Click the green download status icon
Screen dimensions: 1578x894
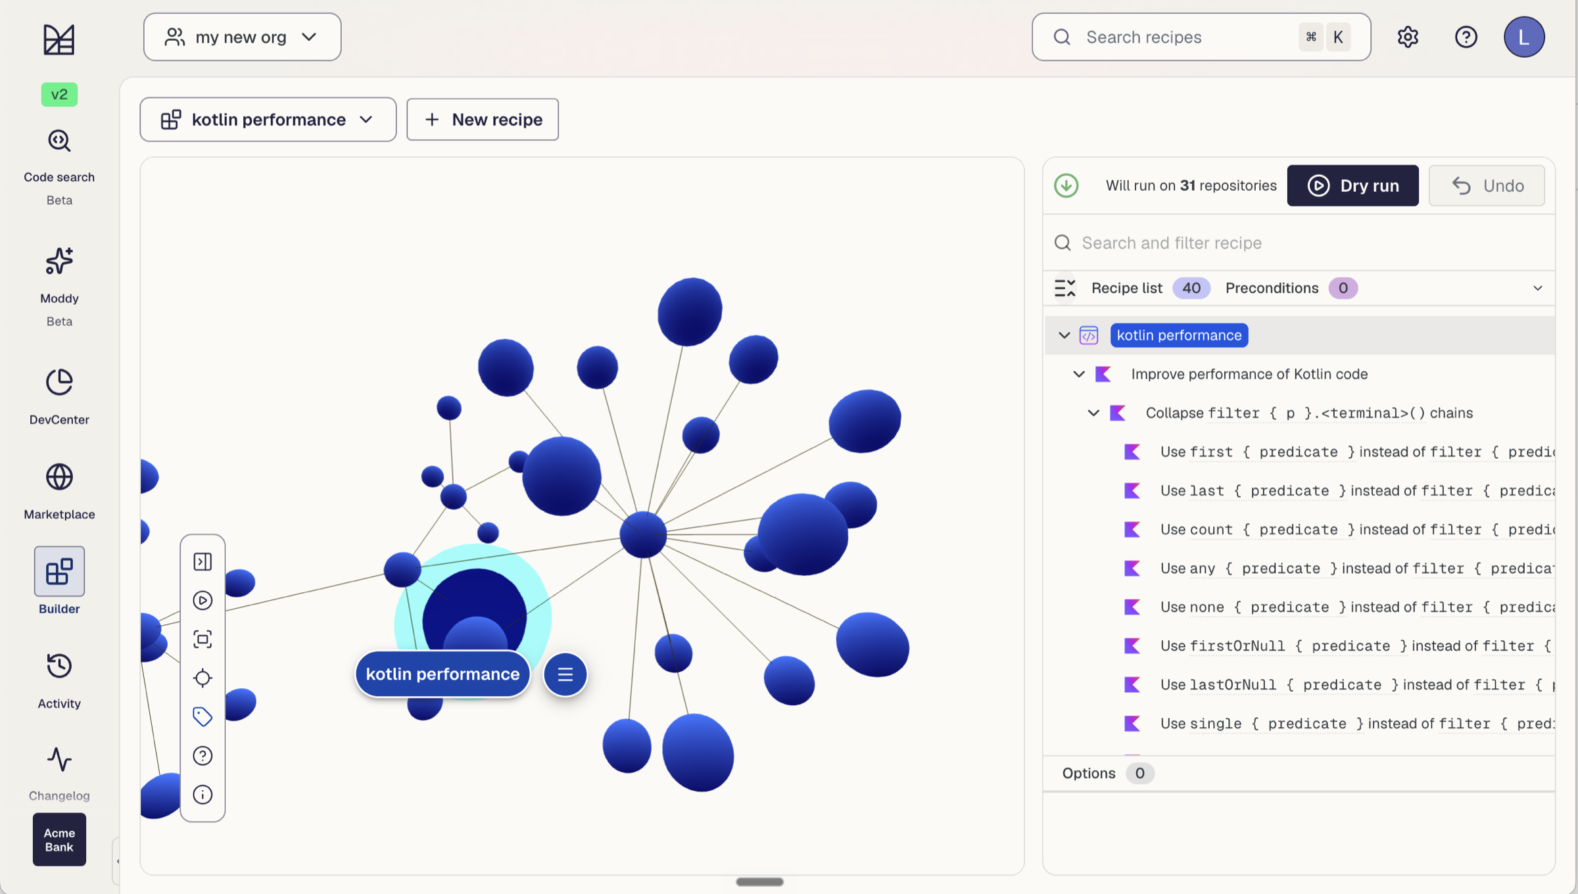pos(1066,185)
